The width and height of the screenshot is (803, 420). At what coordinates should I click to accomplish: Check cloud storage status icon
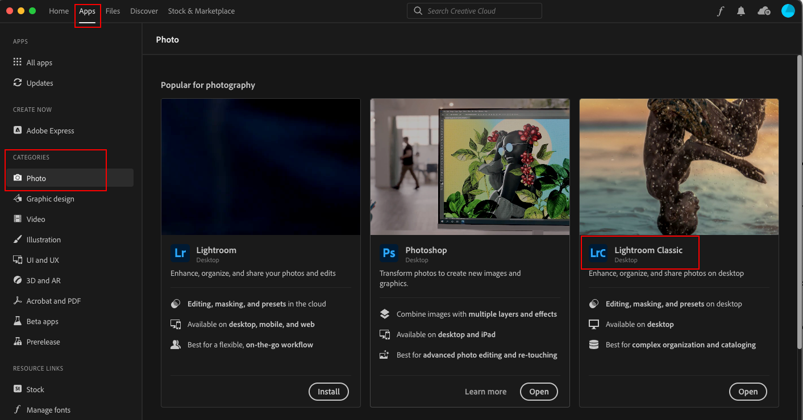pyautogui.click(x=764, y=10)
